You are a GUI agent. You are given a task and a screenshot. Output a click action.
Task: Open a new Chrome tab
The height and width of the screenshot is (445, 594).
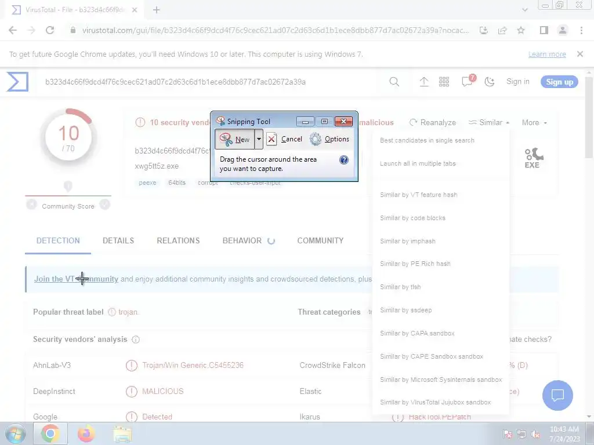157,10
